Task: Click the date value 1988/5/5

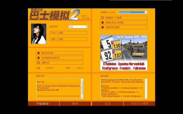Action: pos(49,68)
